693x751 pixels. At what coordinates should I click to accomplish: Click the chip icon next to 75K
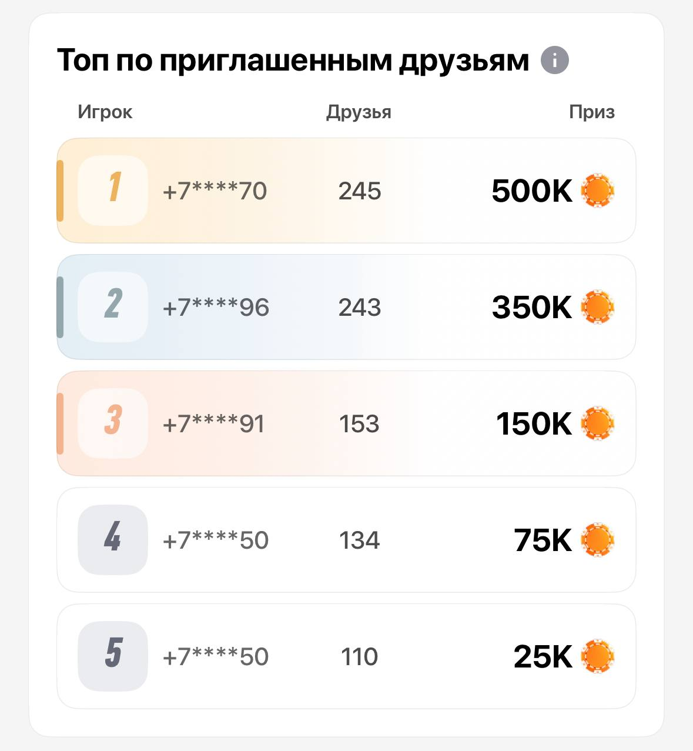[597, 540]
